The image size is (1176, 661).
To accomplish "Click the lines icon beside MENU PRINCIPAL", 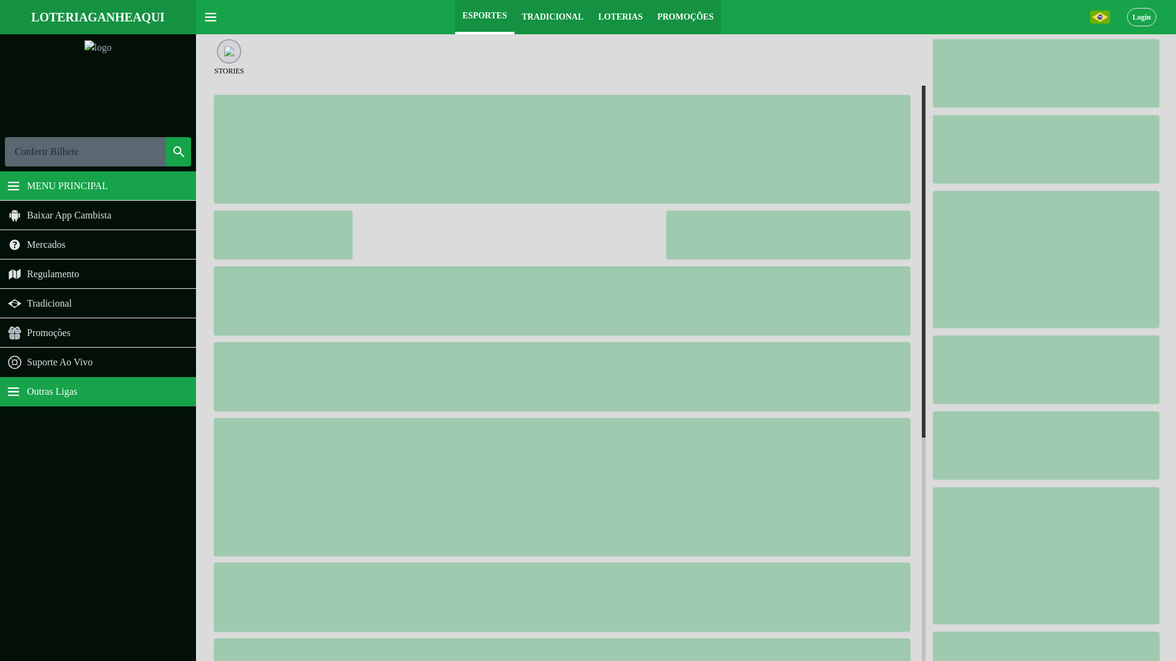I will [x=13, y=186].
